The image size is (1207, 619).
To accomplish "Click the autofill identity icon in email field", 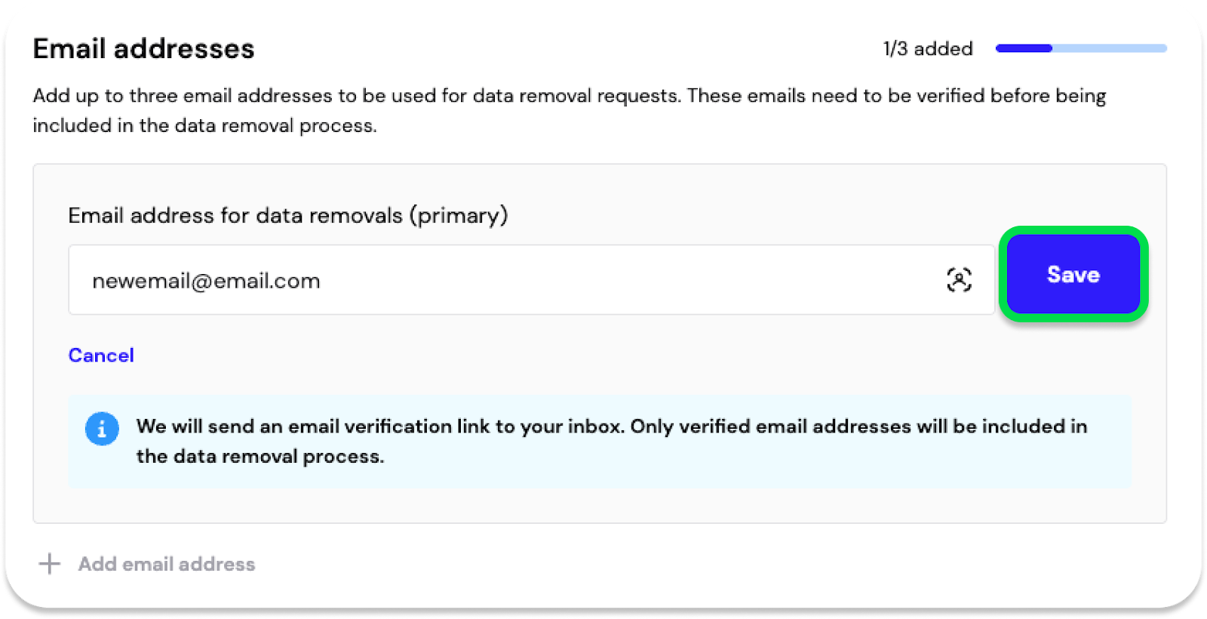I will [x=959, y=280].
